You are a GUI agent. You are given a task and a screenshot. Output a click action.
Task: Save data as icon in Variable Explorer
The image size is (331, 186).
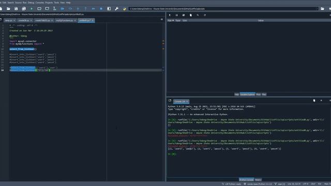[x=184, y=15]
